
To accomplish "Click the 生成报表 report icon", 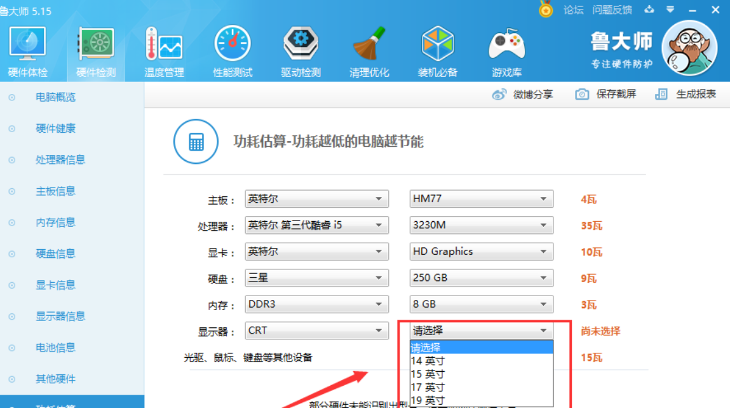I will coord(661,94).
